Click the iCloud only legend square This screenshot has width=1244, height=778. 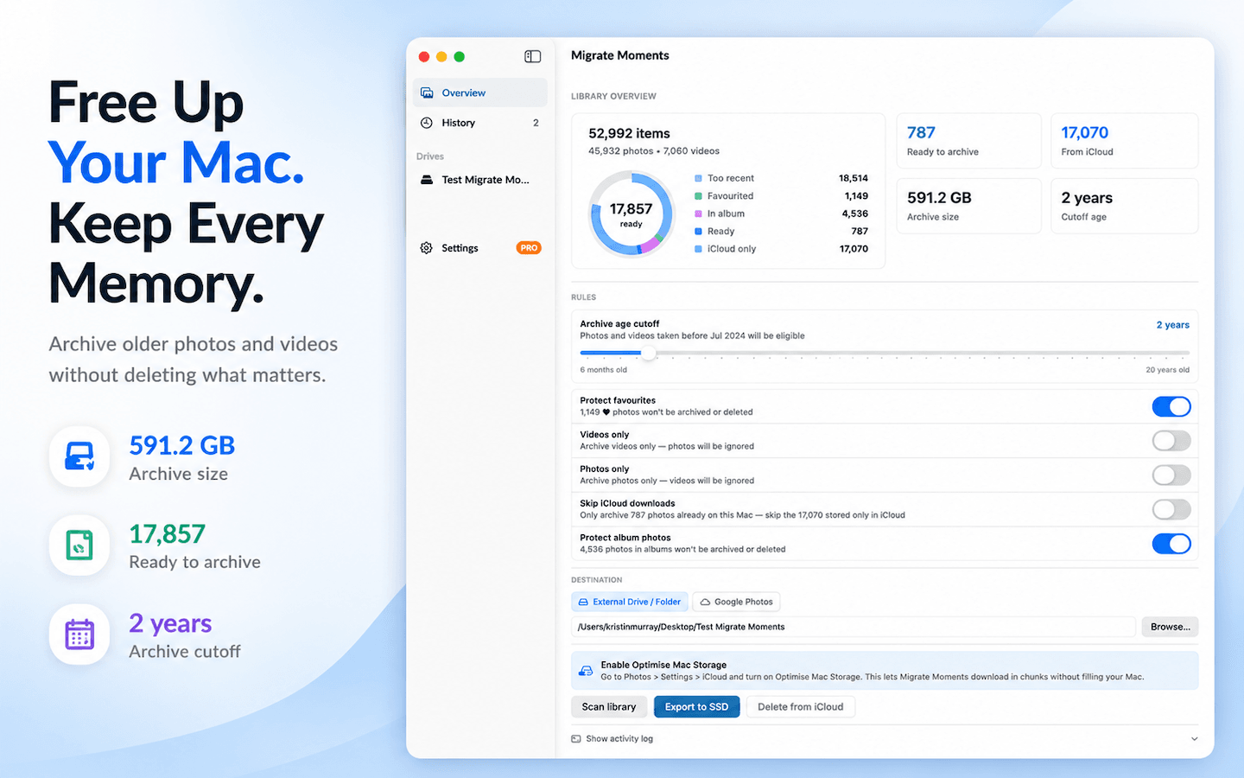[698, 249]
